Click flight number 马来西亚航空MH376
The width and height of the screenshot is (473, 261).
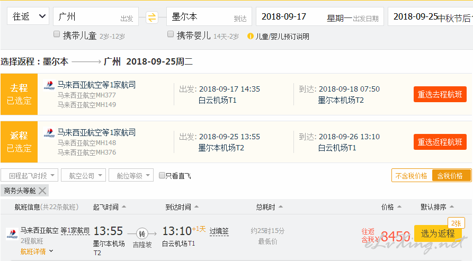click(87, 152)
